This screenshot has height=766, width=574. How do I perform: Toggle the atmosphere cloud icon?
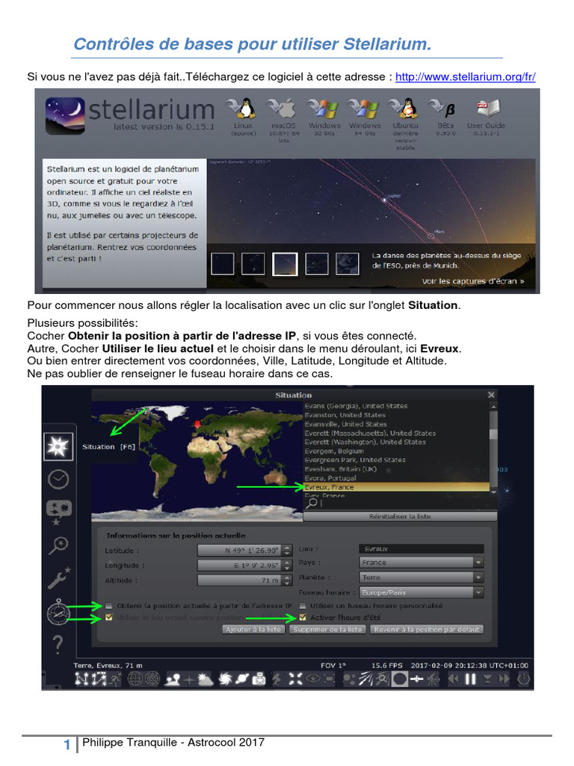(x=205, y=679)
